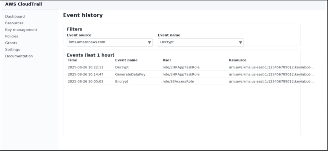This screenshot has height=151, width=329.
Task: Click the Events (last 1 hour) heading
Action: (91, 55)
